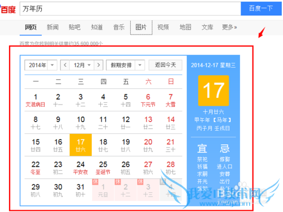283x212 pixels.
Task: Open the 假期安排 holiday dropdown
Action: point(126,65)
